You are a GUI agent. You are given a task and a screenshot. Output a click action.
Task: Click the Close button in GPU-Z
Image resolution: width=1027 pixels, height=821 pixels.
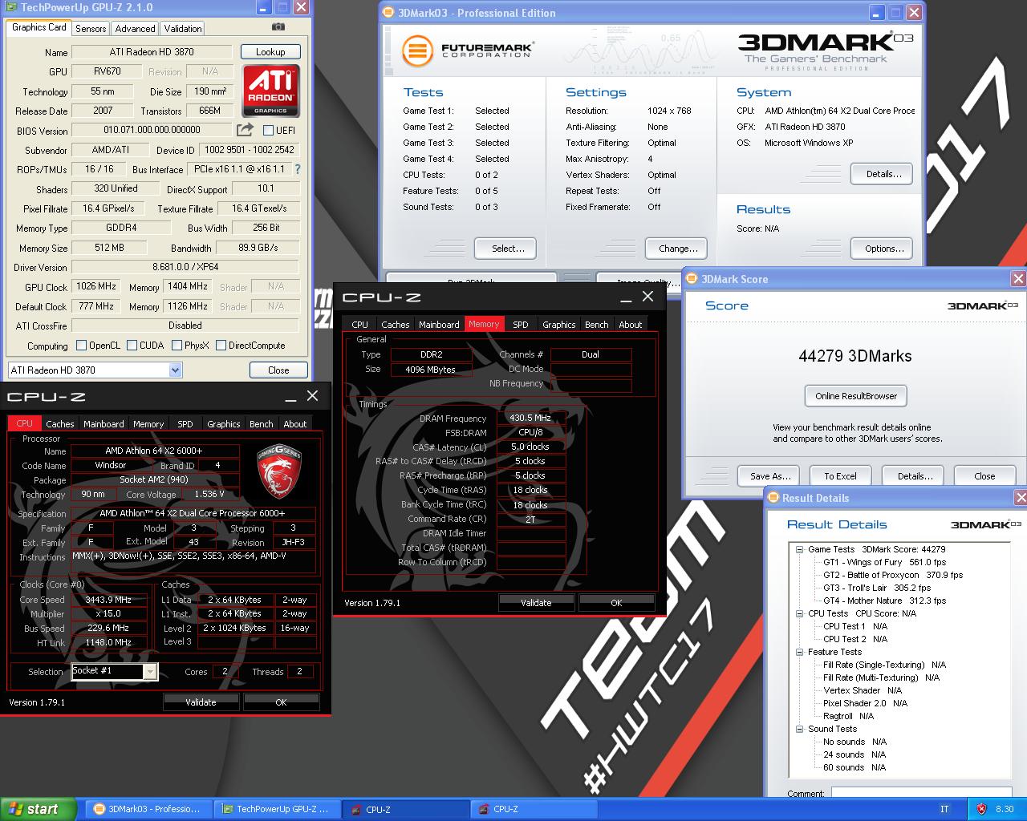tap(278, 370)
